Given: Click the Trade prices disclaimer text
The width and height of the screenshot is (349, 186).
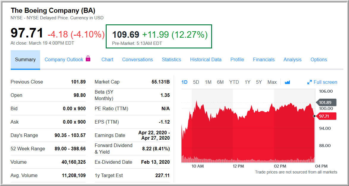Looking at the screenshot, I should click(296, 172).
